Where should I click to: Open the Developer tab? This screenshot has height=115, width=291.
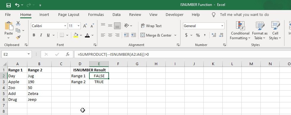tap(175, 14)
